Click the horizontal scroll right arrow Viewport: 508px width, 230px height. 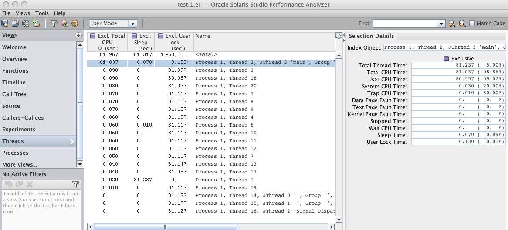[332, 227]
